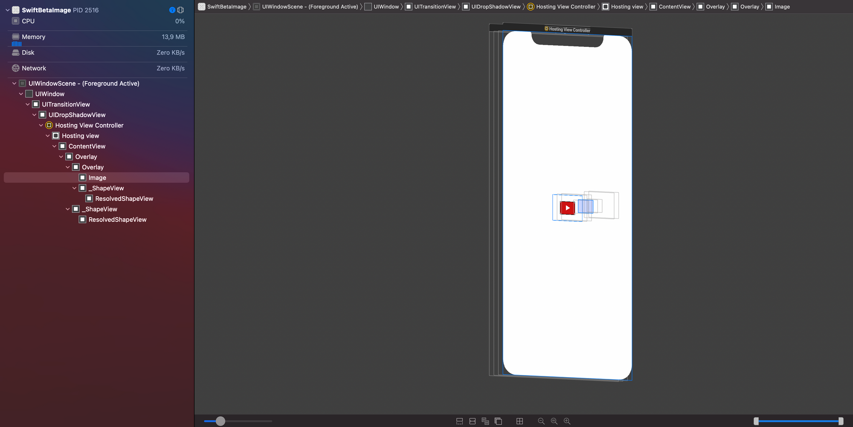The image size is (853, 427).
Task: Open the Memory gauge via its icon
Action: pyautogui.click(x=16, y=37)
